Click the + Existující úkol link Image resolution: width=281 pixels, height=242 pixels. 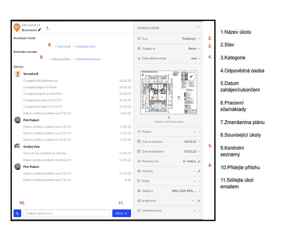85,46
